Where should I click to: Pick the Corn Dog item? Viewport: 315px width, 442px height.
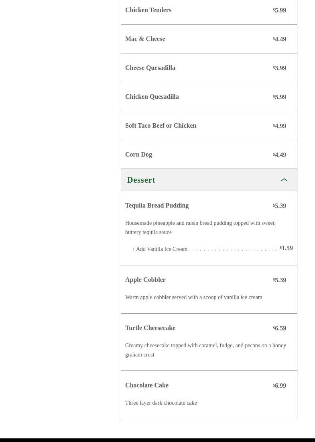click(x=138, y=155)
